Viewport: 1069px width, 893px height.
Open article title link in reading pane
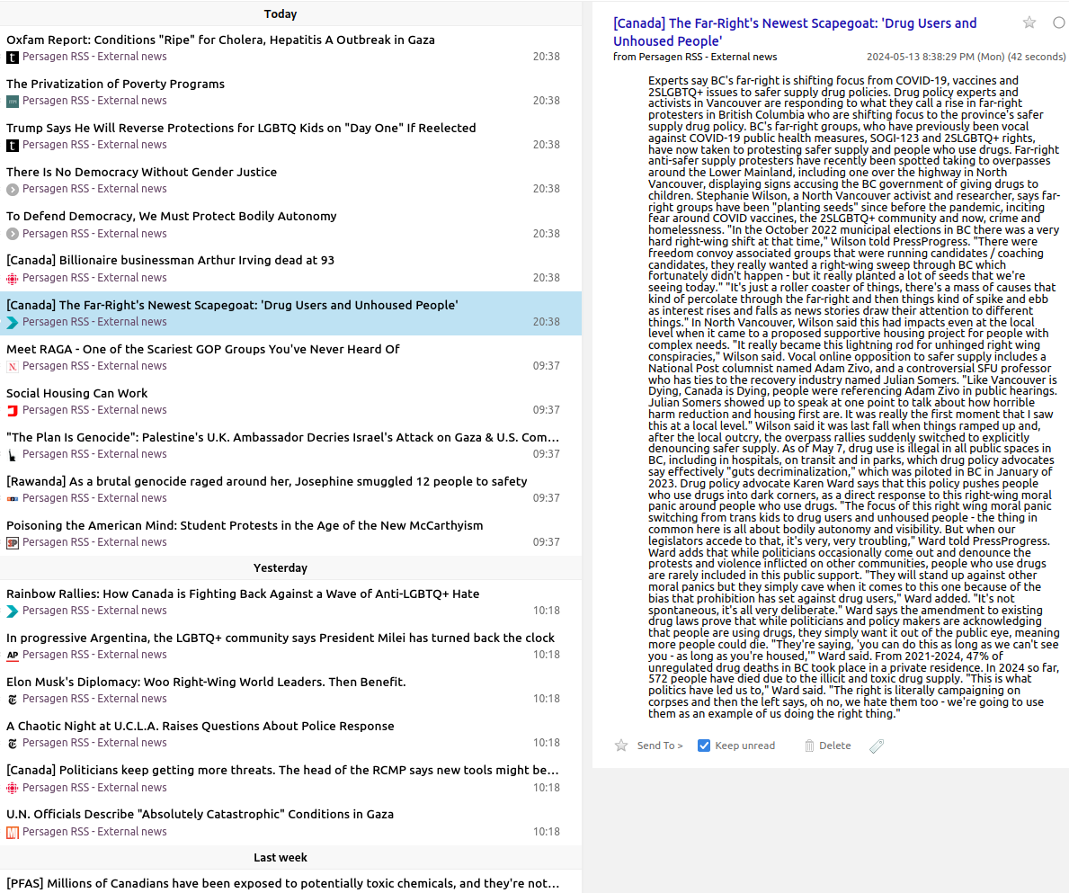click(x=795, y=32)
